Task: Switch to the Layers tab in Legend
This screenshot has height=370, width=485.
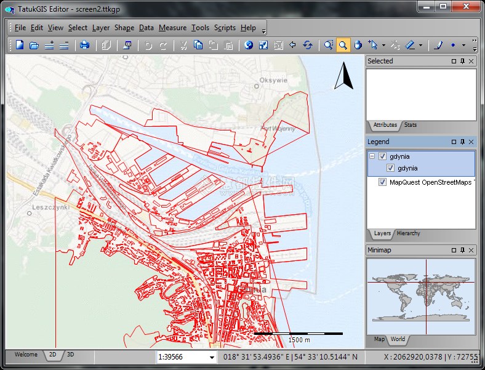Action: tap(382, 233)
